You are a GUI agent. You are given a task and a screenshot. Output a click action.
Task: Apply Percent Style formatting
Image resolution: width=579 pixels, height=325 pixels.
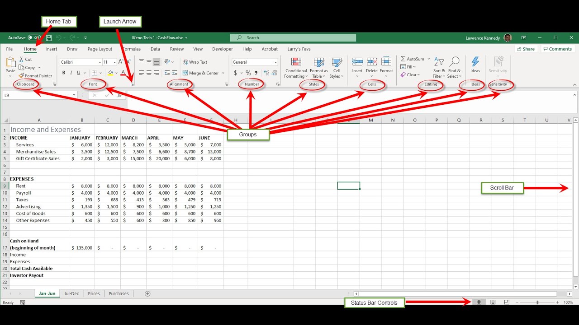point(248,73)
